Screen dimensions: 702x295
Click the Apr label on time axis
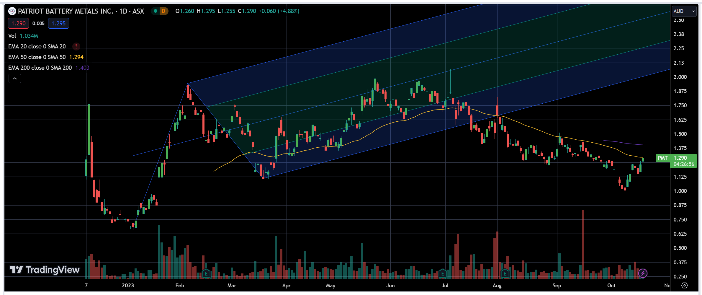(286, 286)
